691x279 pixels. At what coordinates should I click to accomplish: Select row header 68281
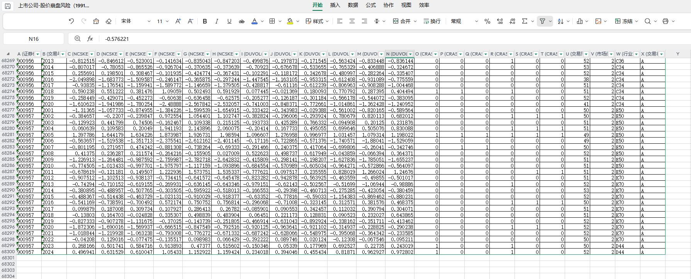tap(8, 135)
